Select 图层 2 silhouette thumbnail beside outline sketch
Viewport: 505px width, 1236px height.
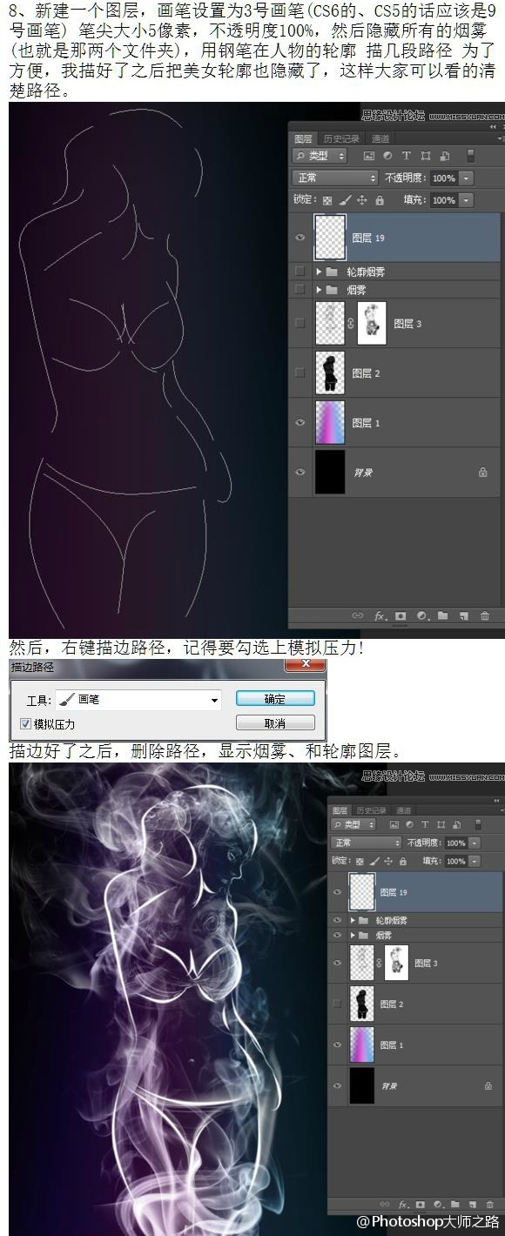click(x=329, y=373)
